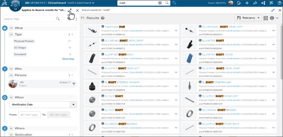This screenshot has width=283, height=137.
Task: Open Transmission Shaft result link
Action: click(x=115, y=27)
